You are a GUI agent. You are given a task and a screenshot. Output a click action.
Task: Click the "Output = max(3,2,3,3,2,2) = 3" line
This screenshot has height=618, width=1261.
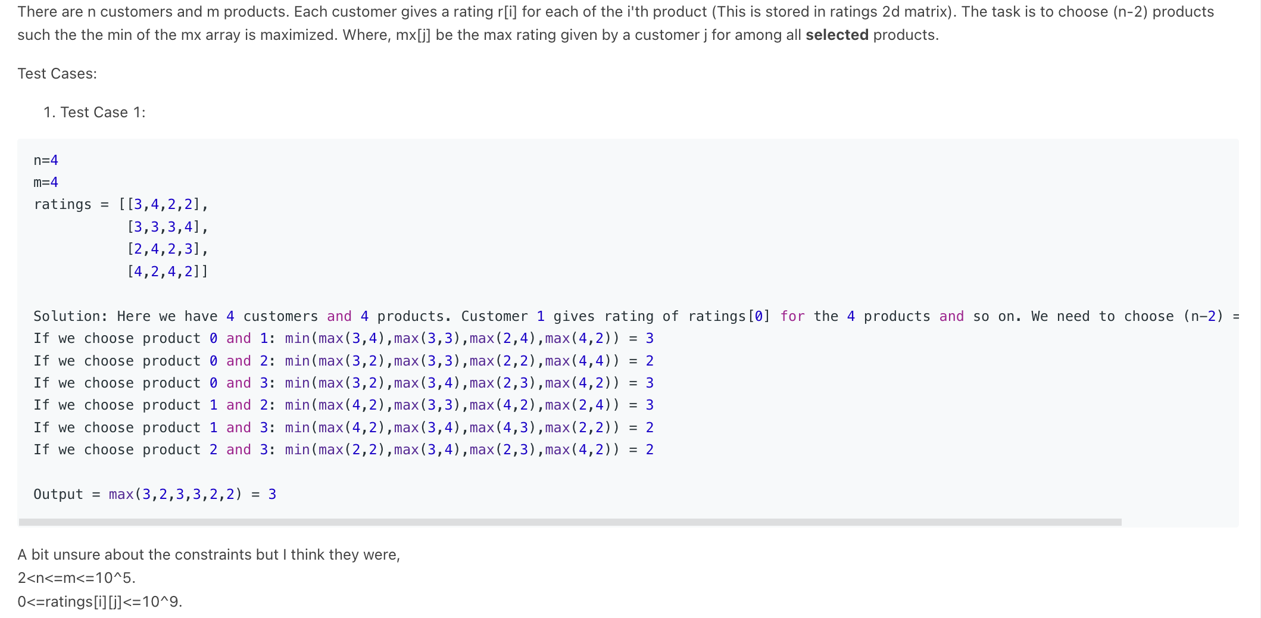(155, 495)
